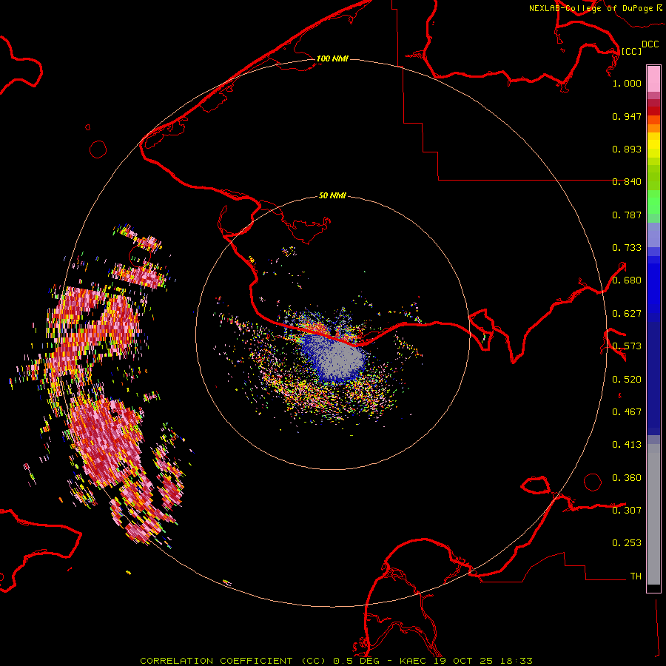Click the 0.360 color scale value
This screenshot has height=666, width=666.
click(627, 478)
